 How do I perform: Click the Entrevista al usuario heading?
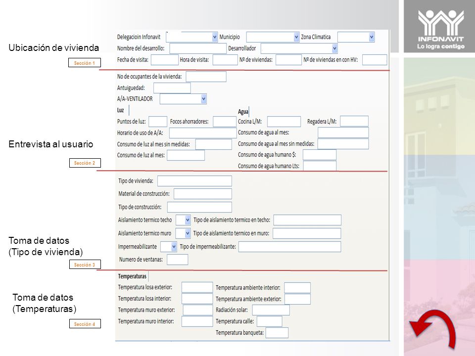(x=50, y=144)
